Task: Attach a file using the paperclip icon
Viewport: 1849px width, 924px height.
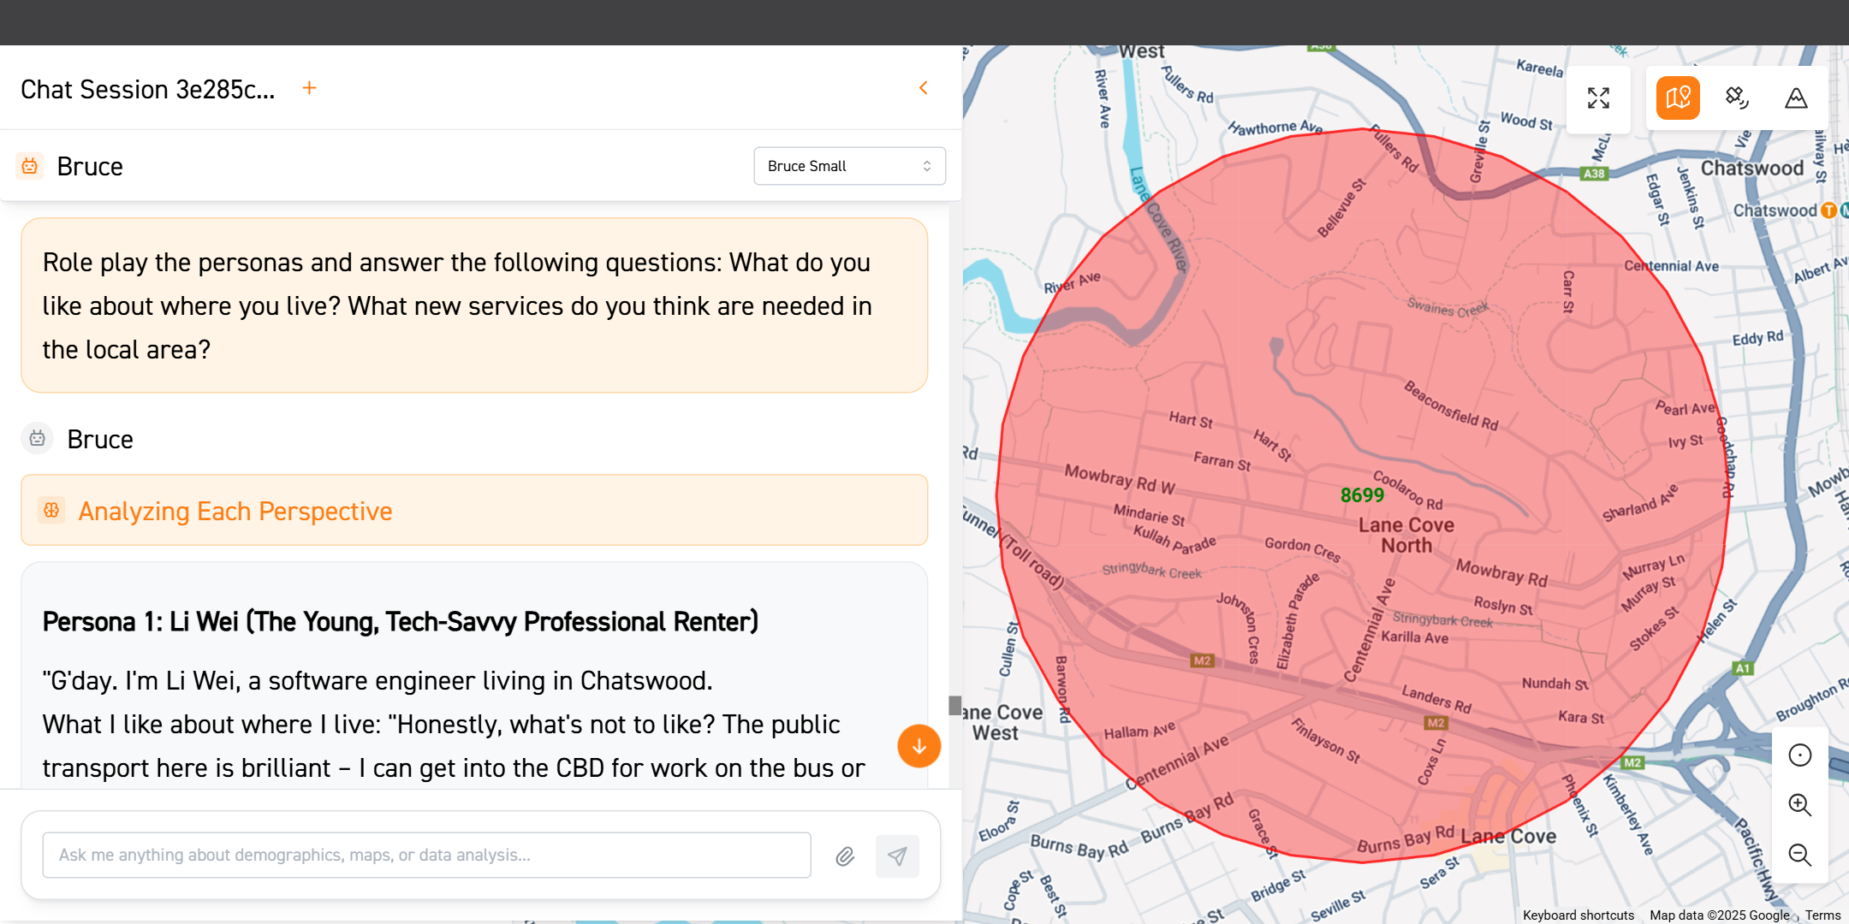Action: point(845,856)
